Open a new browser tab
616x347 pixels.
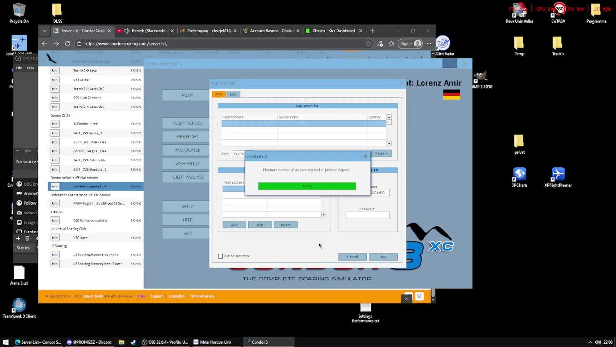[372, 31]
